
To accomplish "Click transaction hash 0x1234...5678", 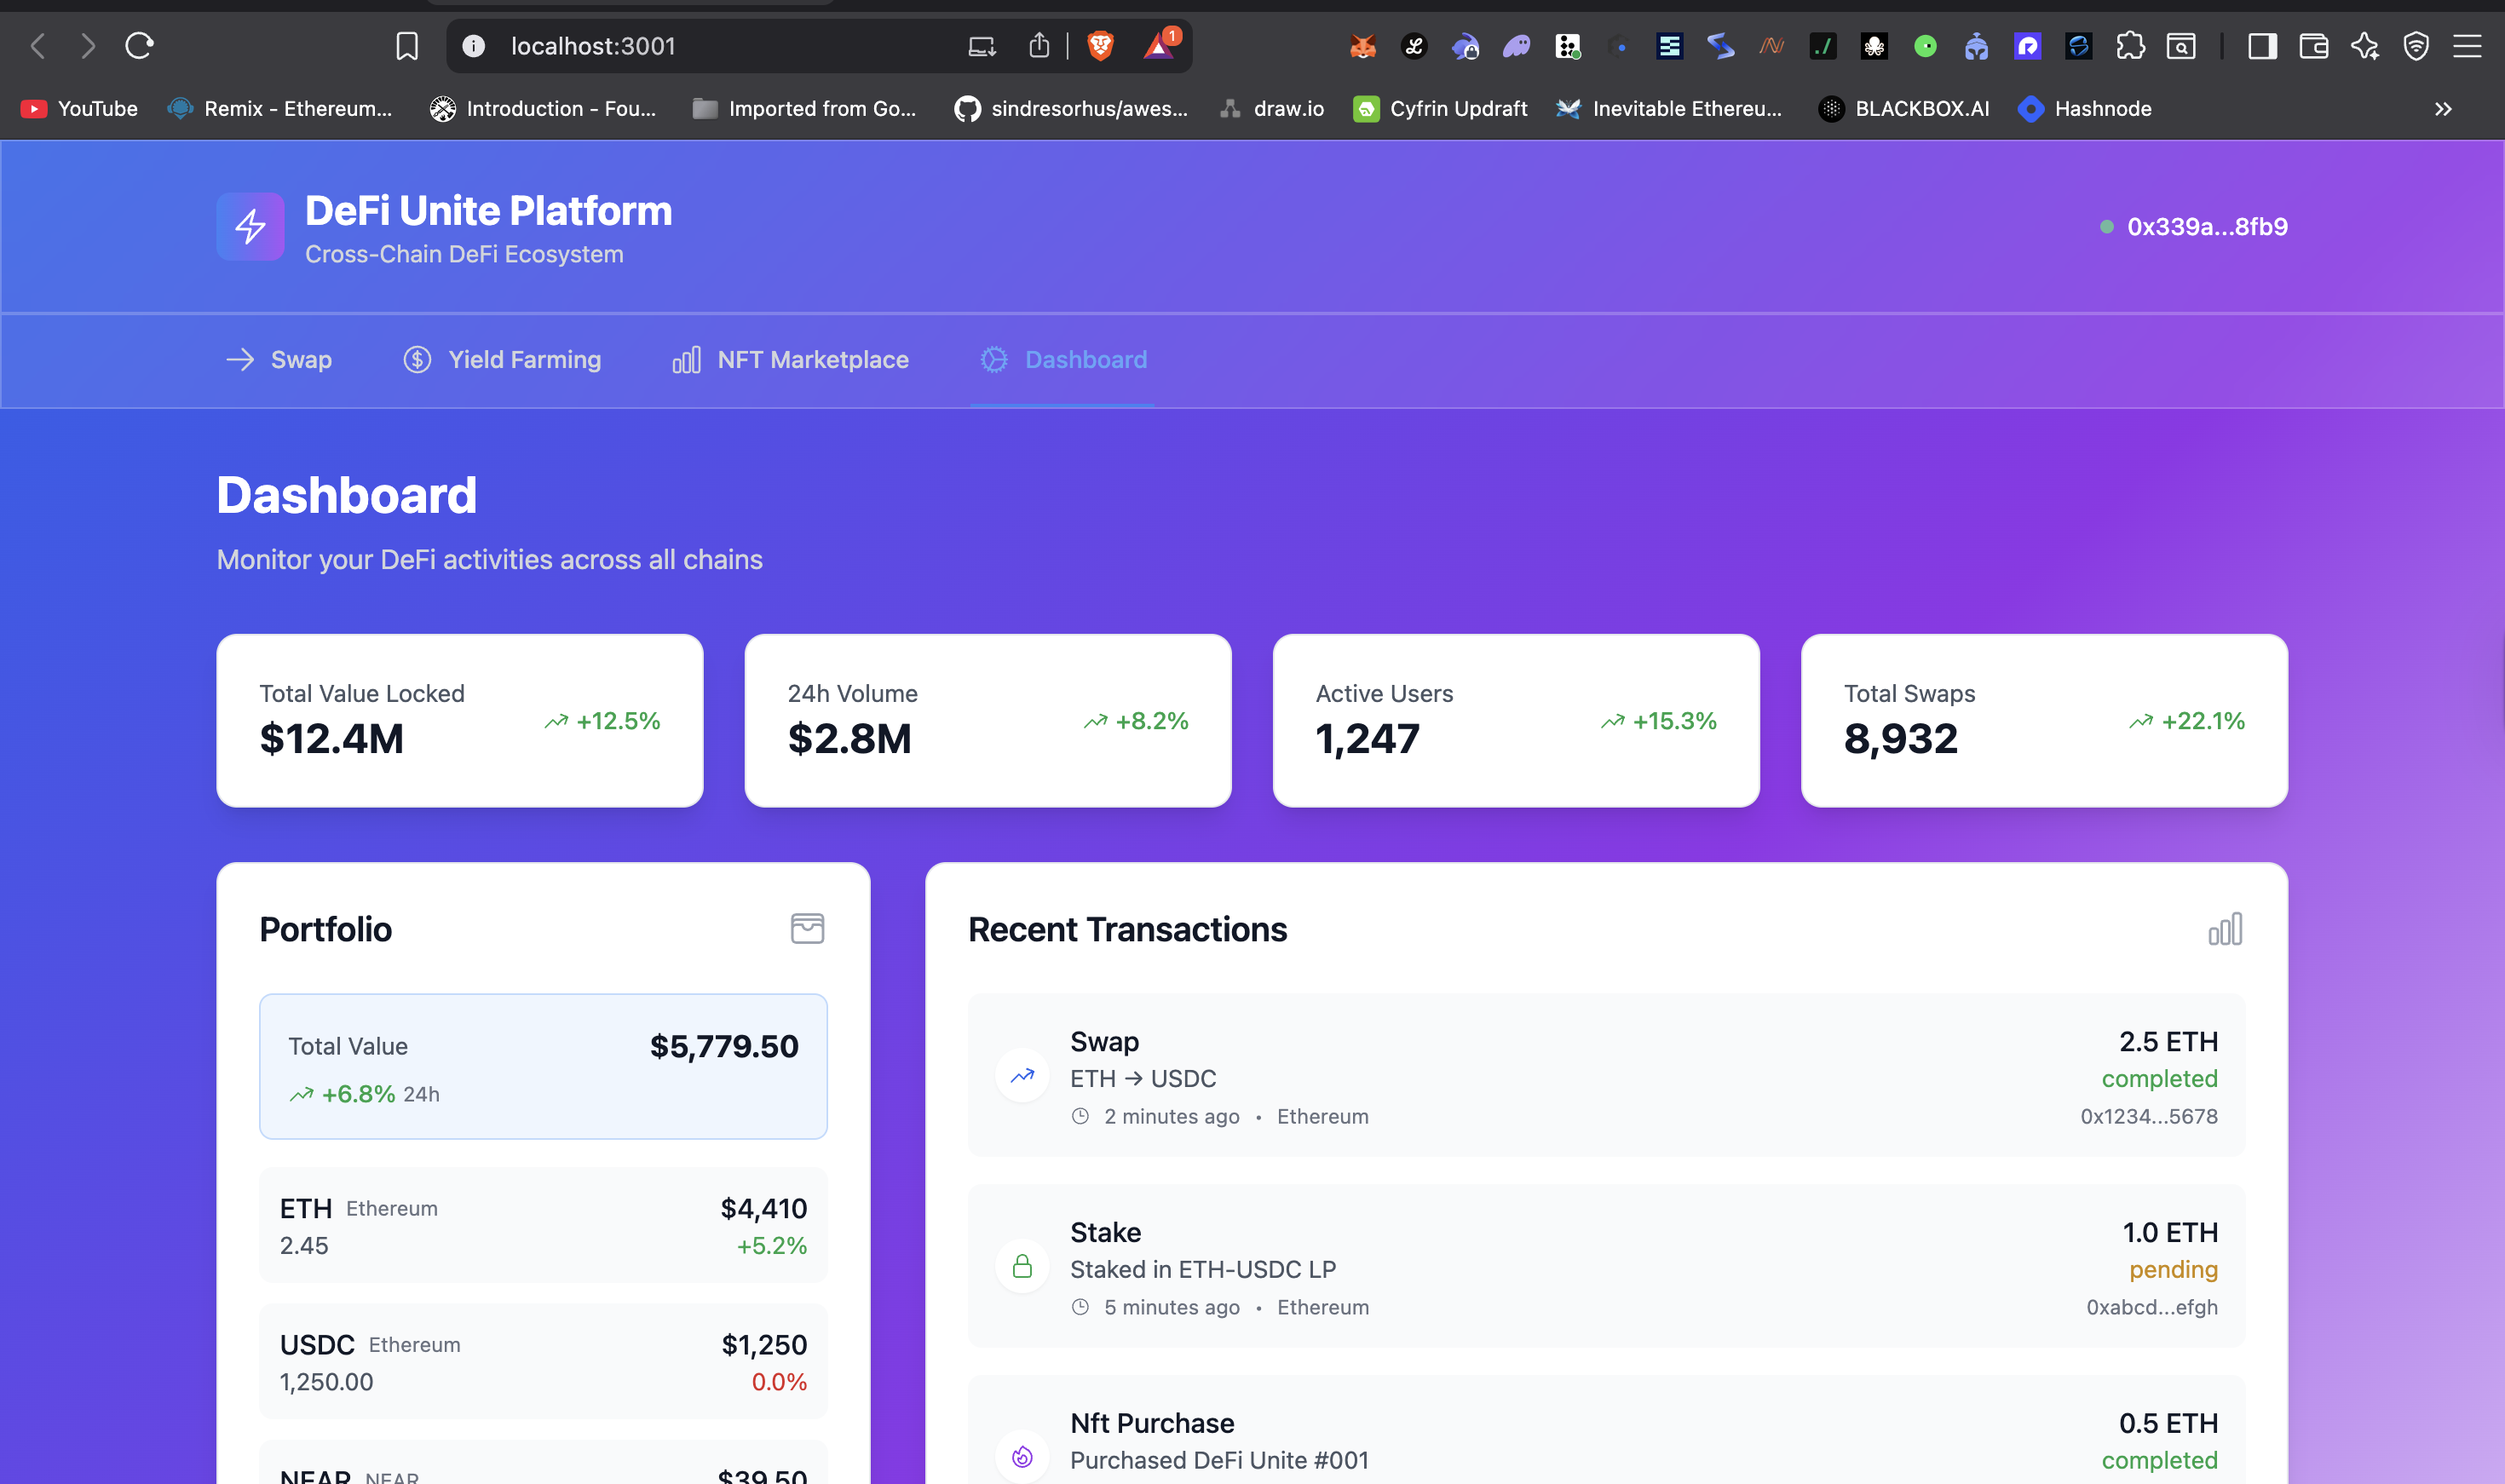I will click(x=2149, y=1117).
